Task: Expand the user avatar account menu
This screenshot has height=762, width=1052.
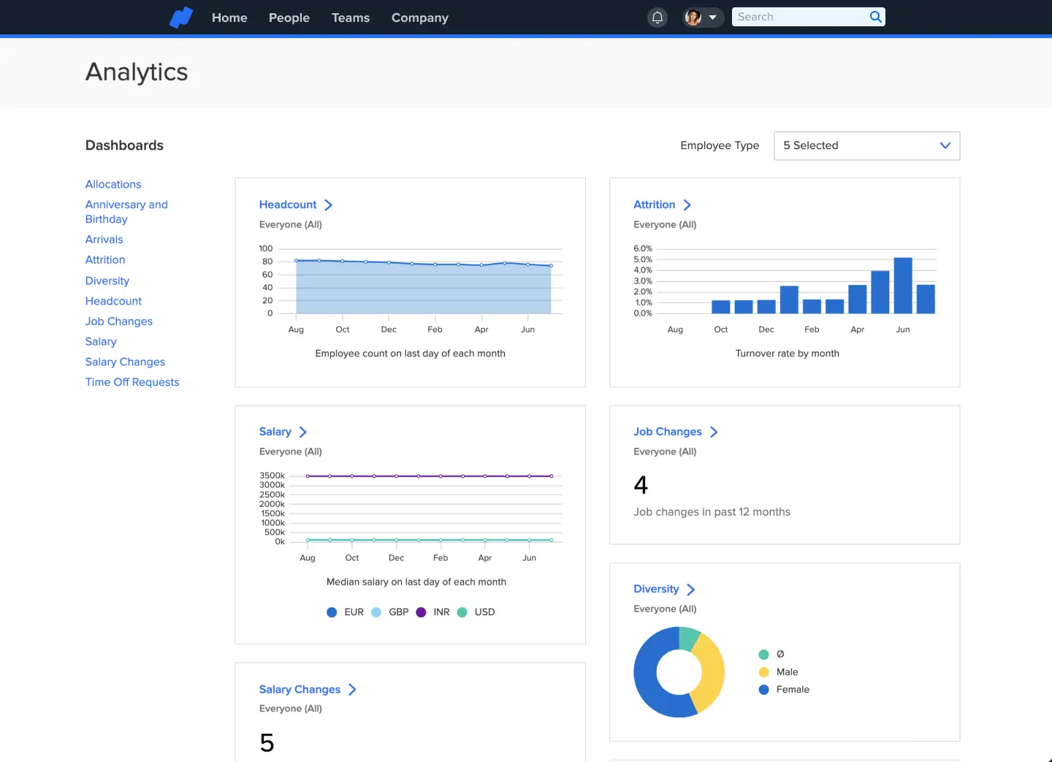Action: click(x=702, y=18)
